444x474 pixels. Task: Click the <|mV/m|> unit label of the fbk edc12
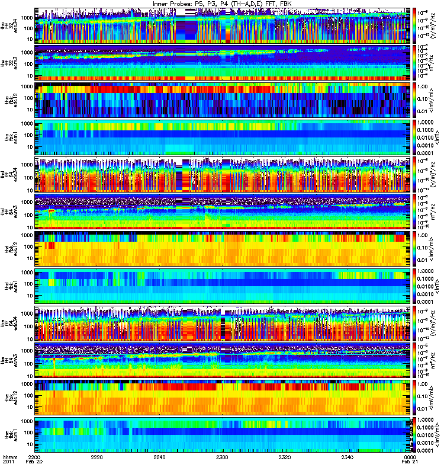click(432, 398)
